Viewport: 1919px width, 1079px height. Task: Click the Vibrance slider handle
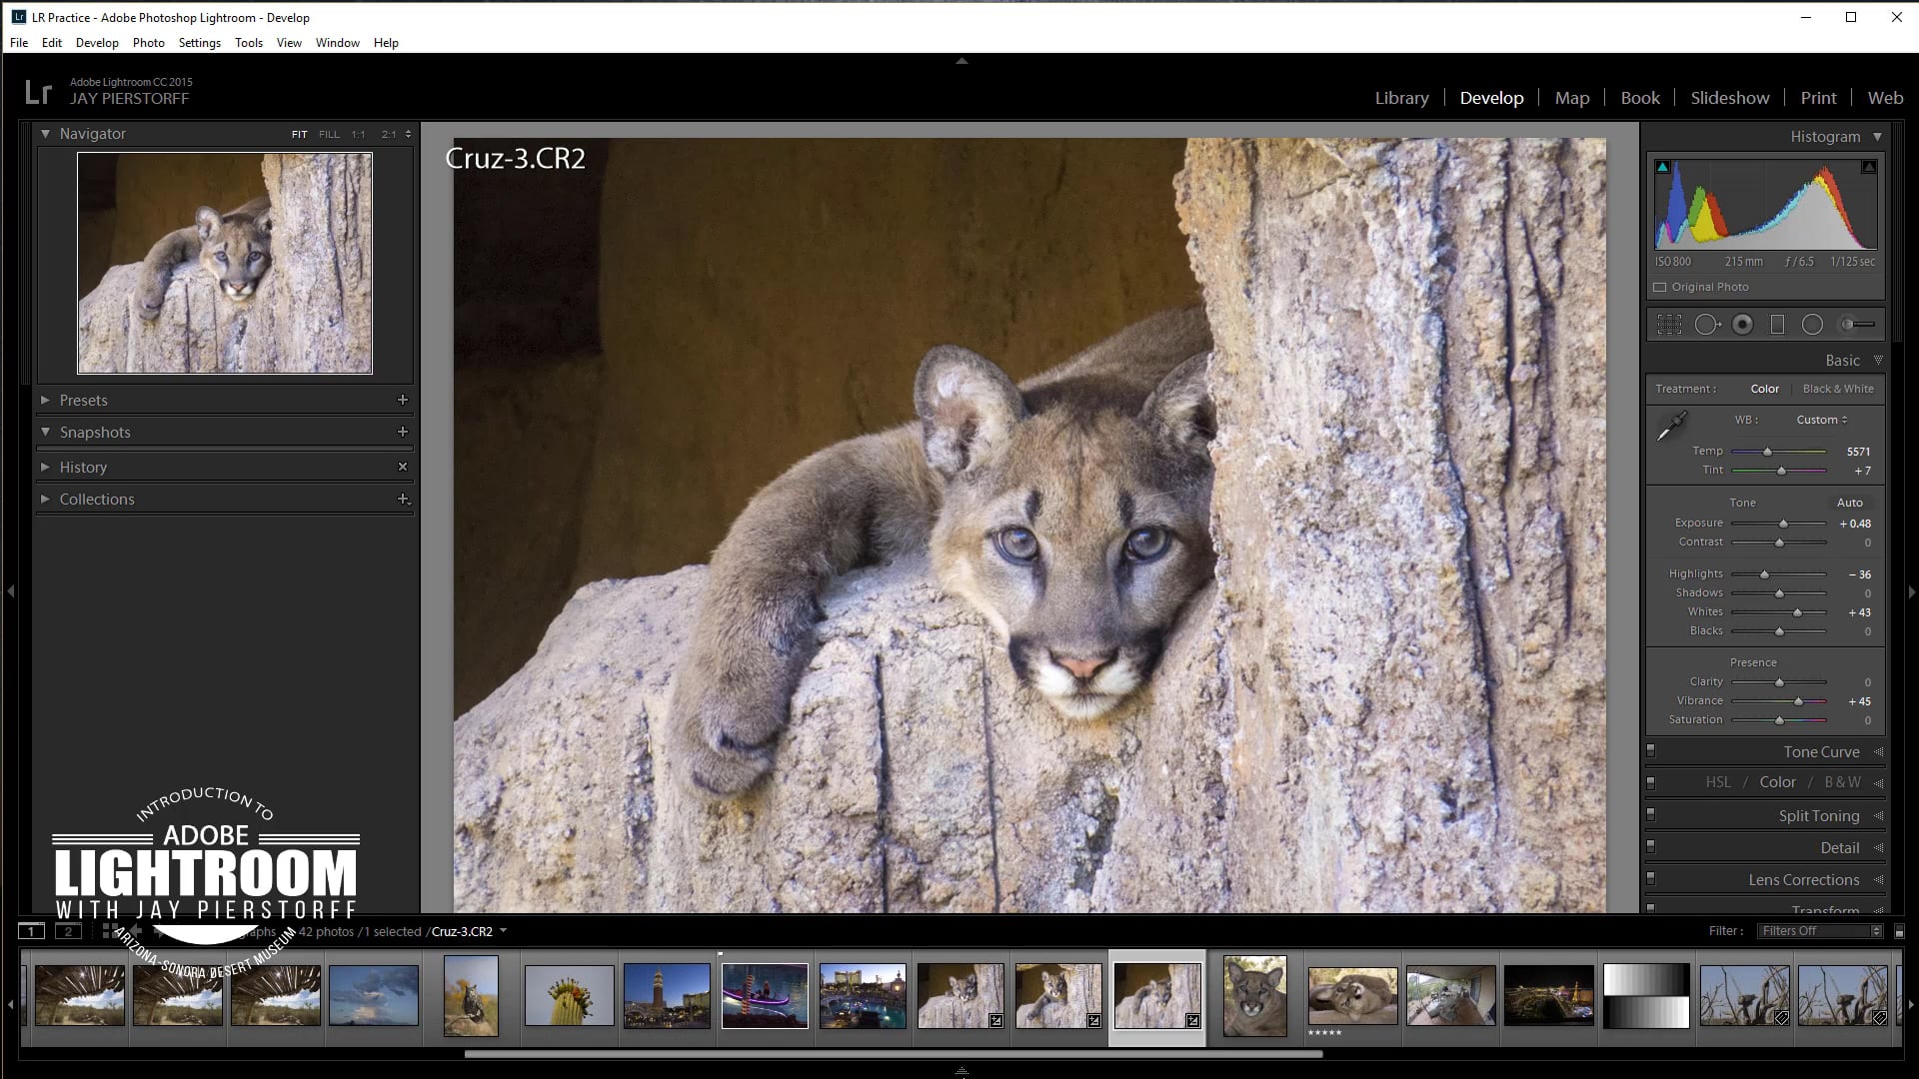pyautogui.click(x=1798, y=701)
